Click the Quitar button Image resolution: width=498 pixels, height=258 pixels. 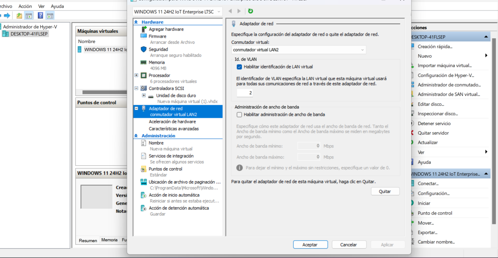385,191
